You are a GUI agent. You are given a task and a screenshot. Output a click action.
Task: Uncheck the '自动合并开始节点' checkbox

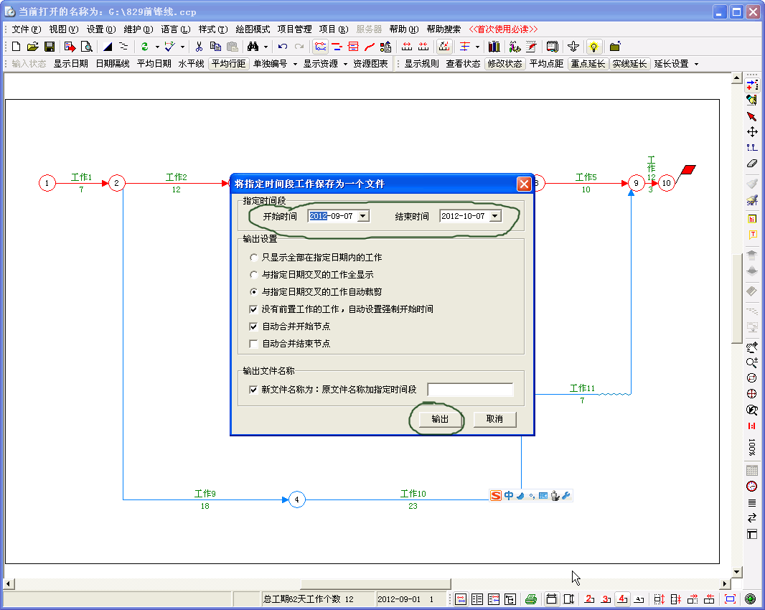point(253,327)
